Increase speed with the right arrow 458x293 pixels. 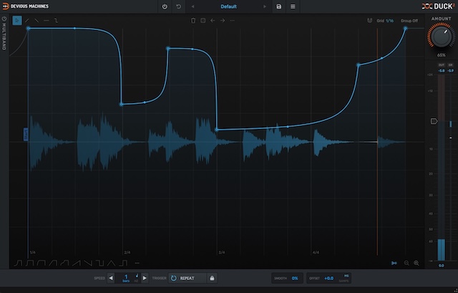145,277
